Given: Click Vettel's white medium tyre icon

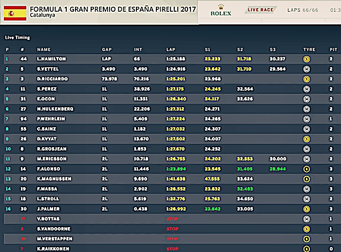Looking at the screenshot, I should coord(307,69).
